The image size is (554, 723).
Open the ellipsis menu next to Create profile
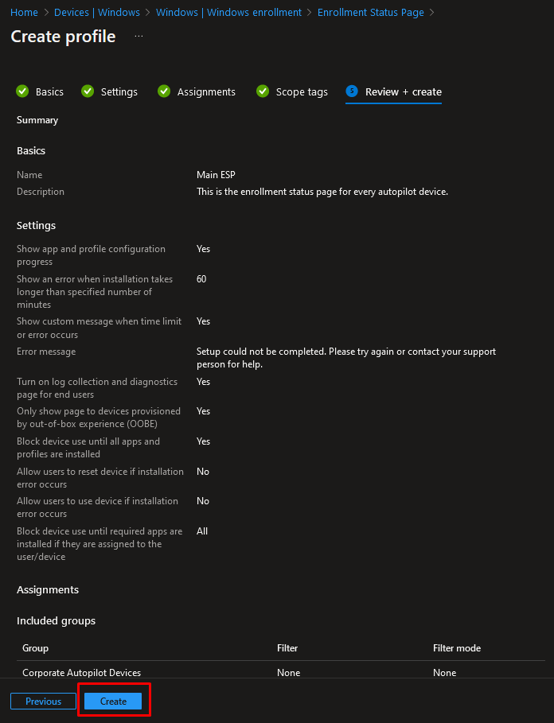[x=138, y=37]
